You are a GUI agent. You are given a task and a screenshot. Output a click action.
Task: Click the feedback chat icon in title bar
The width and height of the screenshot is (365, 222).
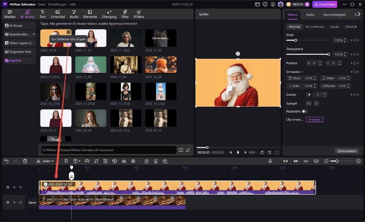pyautogui.click(x=265, y=5)
